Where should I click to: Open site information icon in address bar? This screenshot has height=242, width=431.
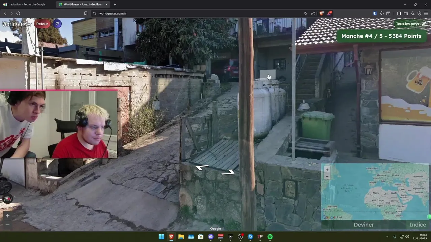coord(94,13)
